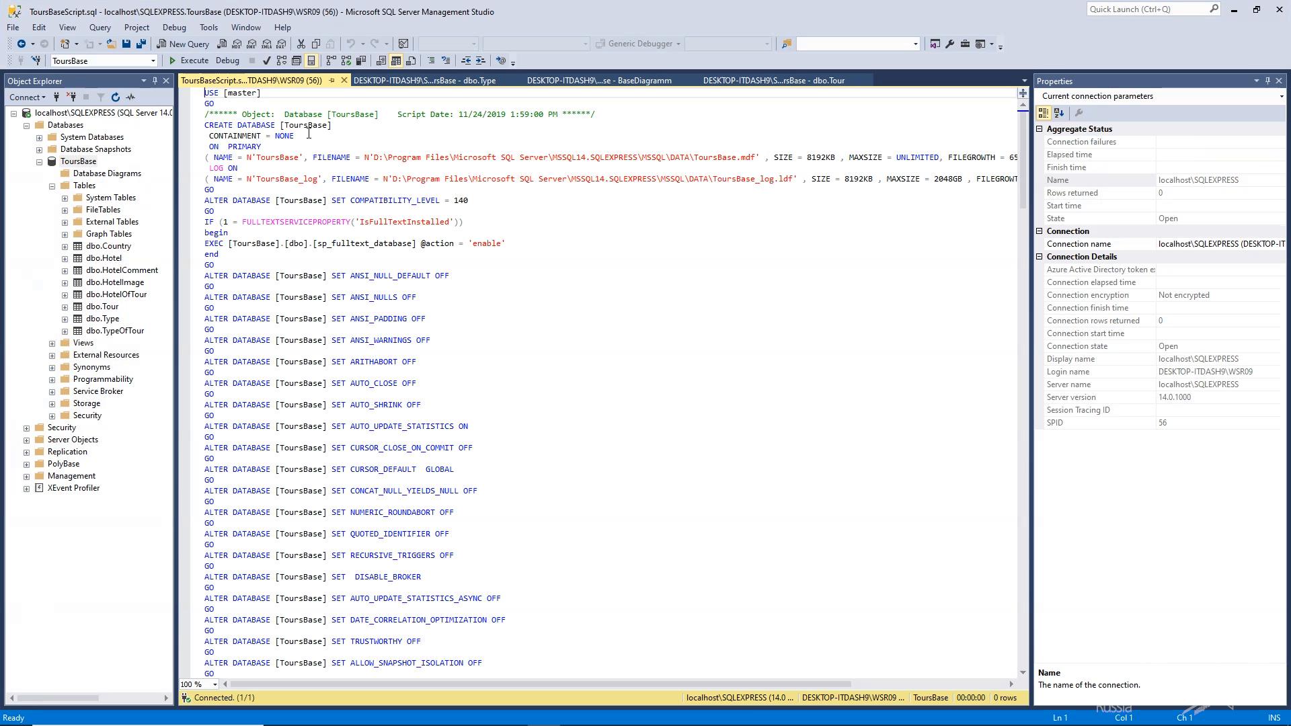Open the Project menu

[x=136, y=28]
